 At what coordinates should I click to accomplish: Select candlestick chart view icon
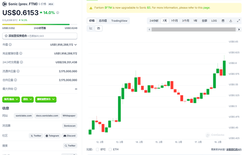point(99,28)
